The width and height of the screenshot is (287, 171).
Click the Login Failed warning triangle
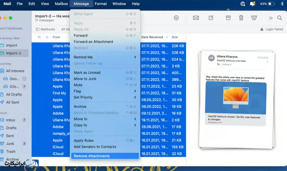[262, 29]
